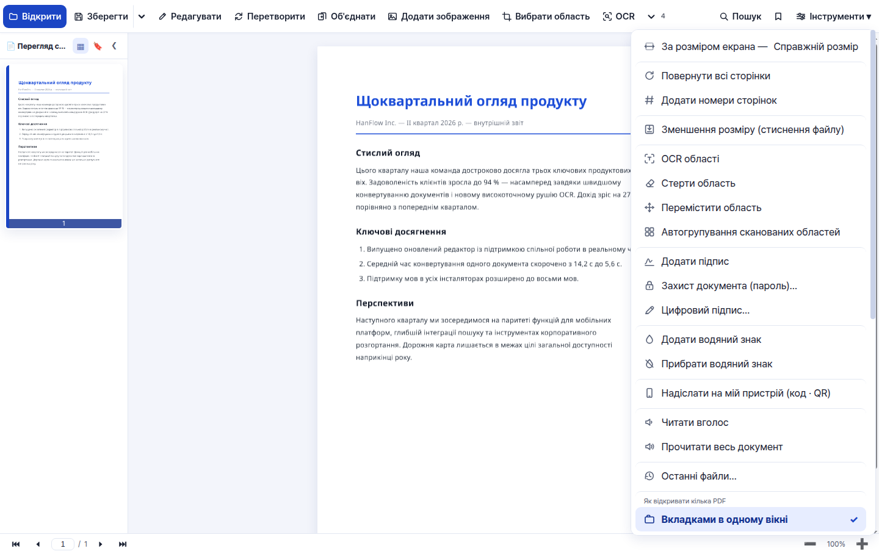The height and width of the screenshot is (554, 879).
Task: Open the Перетворити convert tool
Action: point(270,16)
